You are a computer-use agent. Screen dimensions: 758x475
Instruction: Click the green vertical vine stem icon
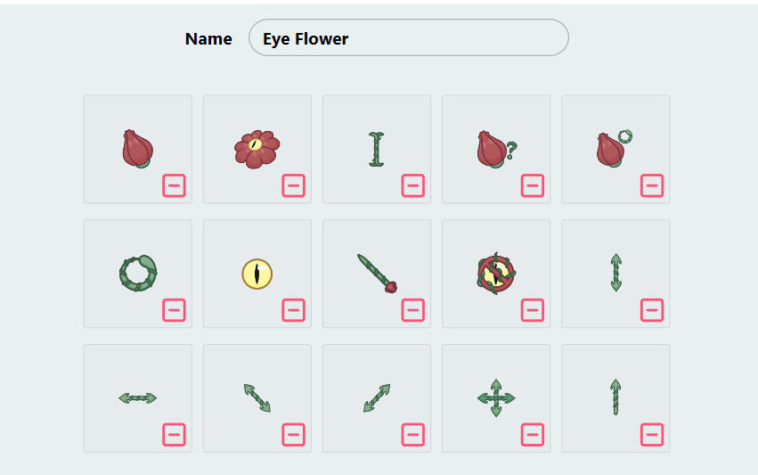pyautogui.click(x=376, y=149)
